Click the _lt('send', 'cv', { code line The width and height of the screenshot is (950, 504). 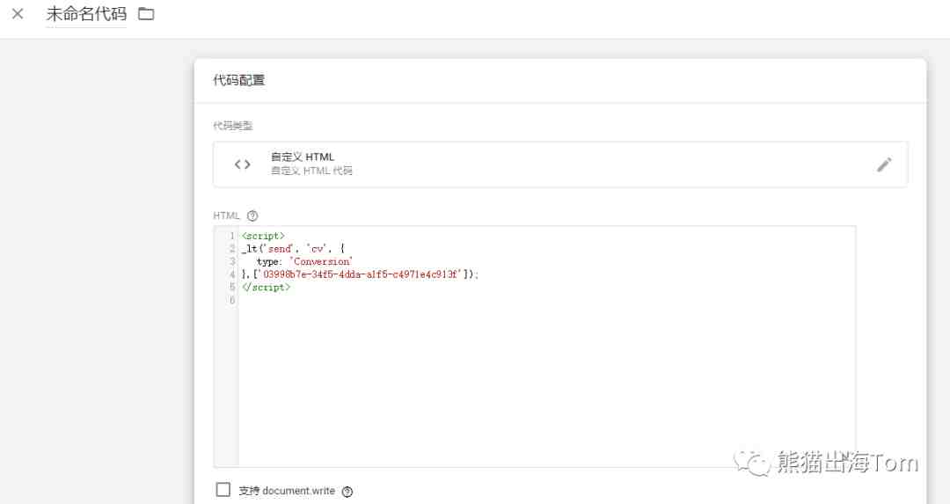[x=293, y=248]
